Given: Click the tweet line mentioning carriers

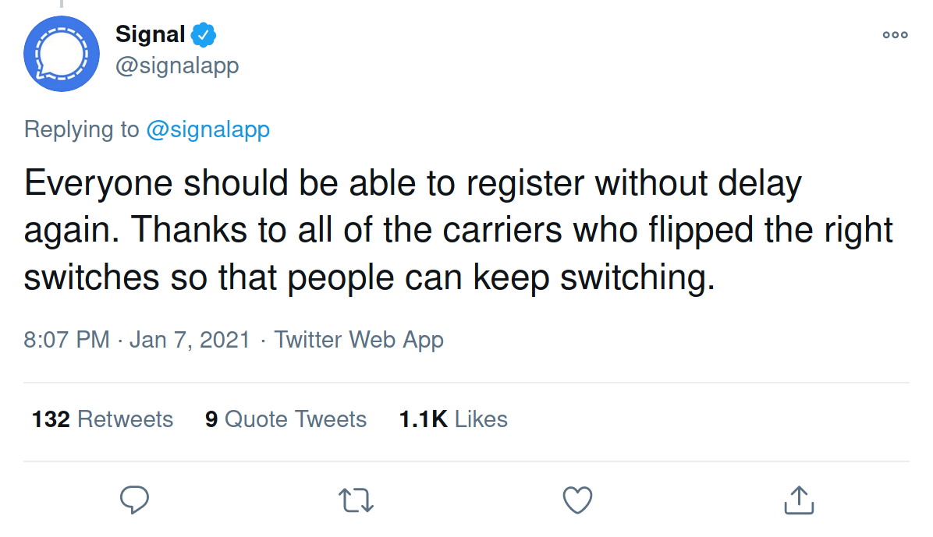Looking at the screenshot, I should [x=459, y=231].
